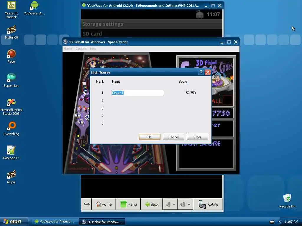Click the 3D Pinball title bar icon
Viewport: 302px width, 226px height.
[x=65, y=42]
